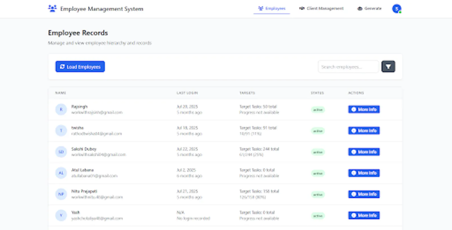Image resolution: width=452 pixels, height=230 pixels.
Task: Click the SD avatar for Sakshi Dubey
Action: [61, 152]
